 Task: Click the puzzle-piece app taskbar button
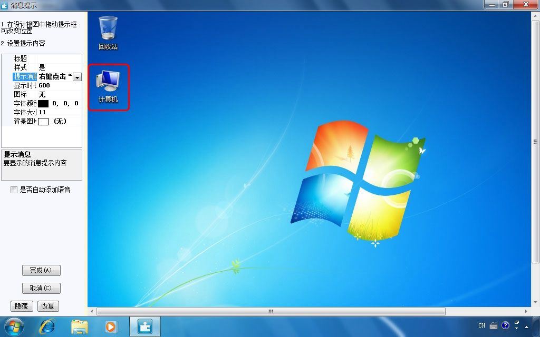point(145,326)
